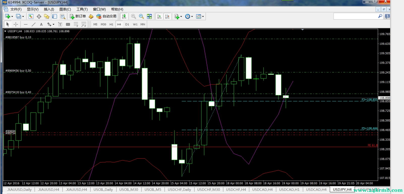Switch to the USOIL,Daily chart tab
Viewport: 404px width, 194px height.
click(103, 189)
